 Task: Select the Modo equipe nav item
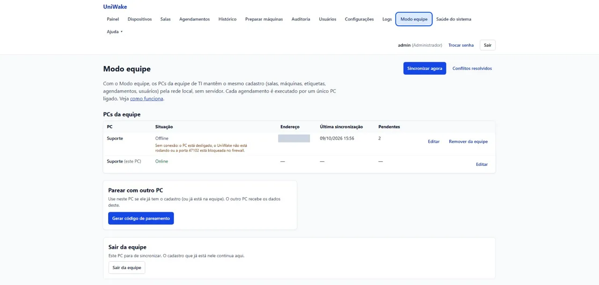point(414,19)
